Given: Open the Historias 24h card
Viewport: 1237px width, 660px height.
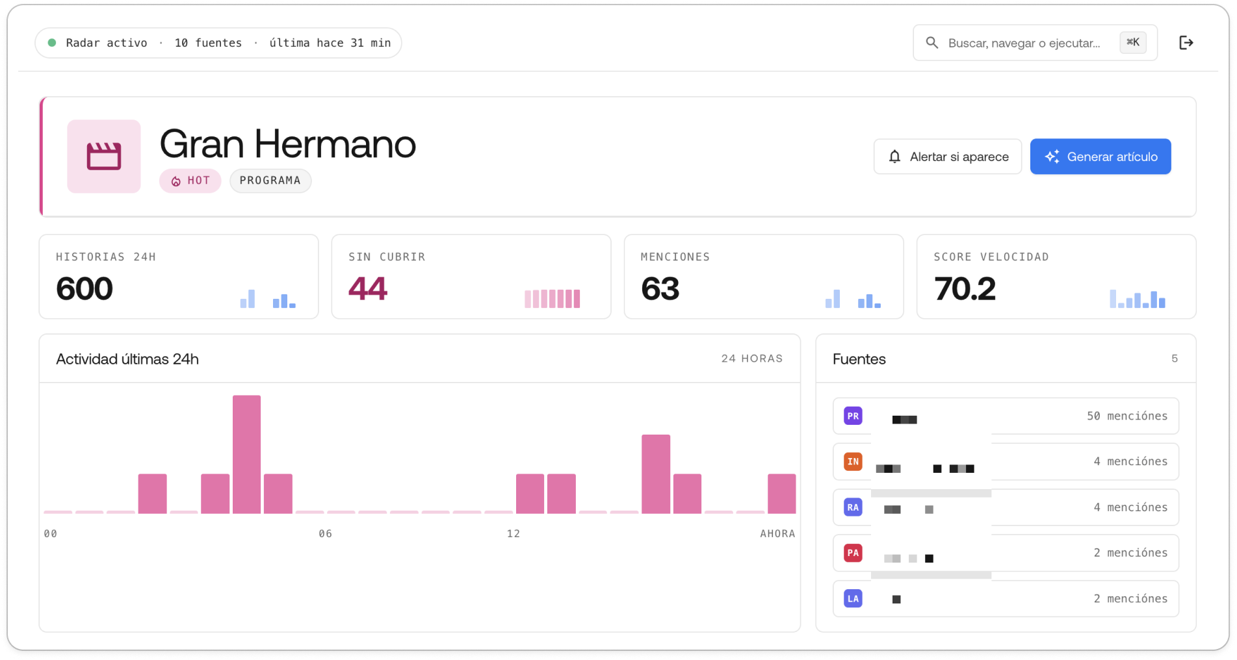Looking at the screenshot, I should tap(179, 277).
